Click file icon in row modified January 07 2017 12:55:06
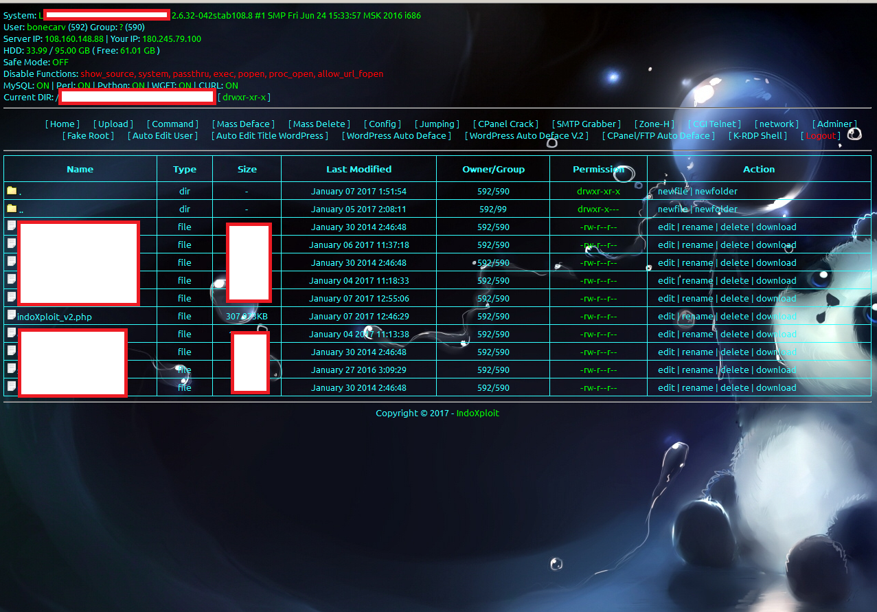The height and width of the screenshot is (612, 877). tap(10, 297)
